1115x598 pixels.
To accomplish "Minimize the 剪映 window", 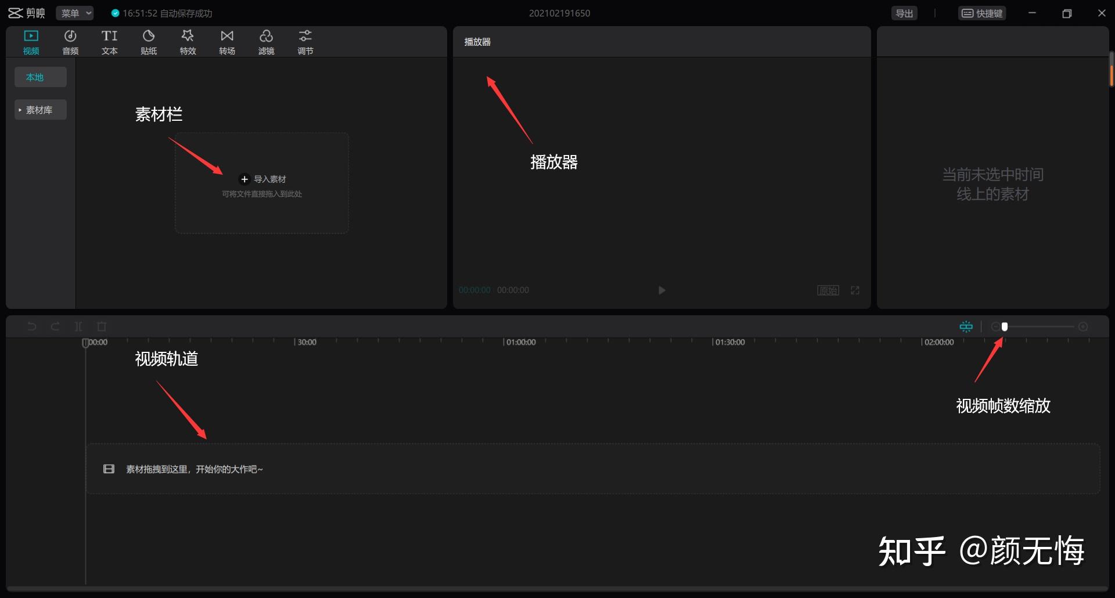I will [1032, 13].
